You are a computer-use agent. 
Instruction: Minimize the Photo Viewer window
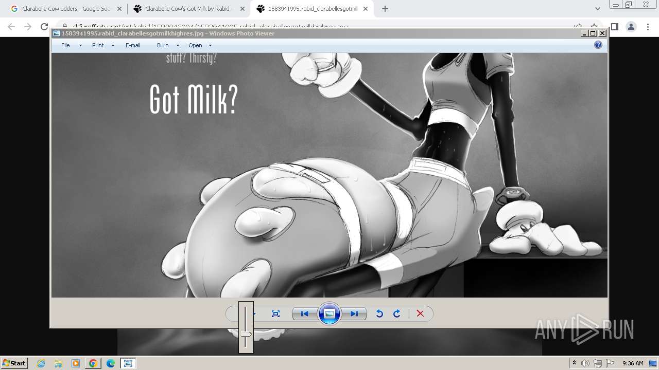584,33
